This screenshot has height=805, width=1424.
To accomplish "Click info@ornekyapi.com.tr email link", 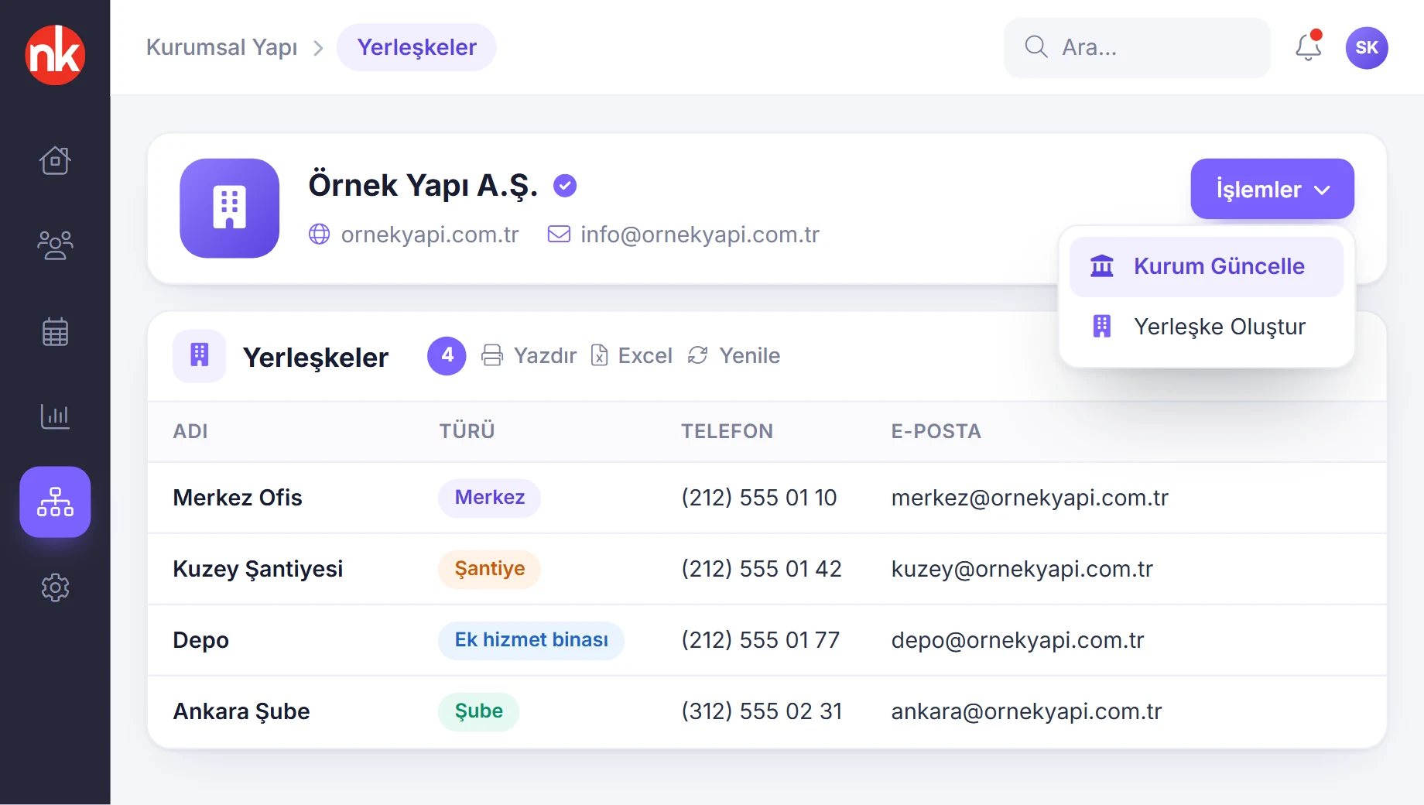I will (x=700, y=235).
